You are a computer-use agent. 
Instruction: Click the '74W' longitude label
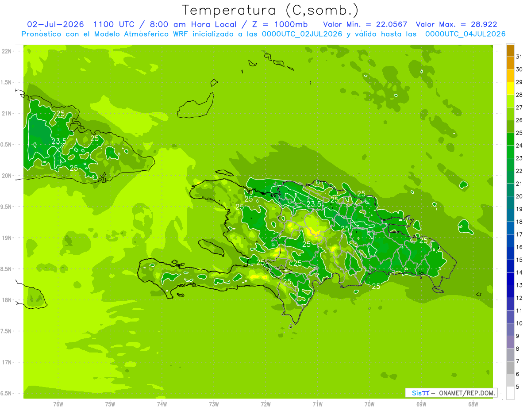[x=162, y=404]
